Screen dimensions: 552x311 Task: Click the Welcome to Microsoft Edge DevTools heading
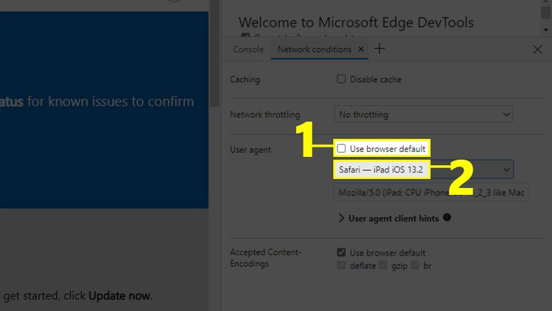click(x=356, y=23)
